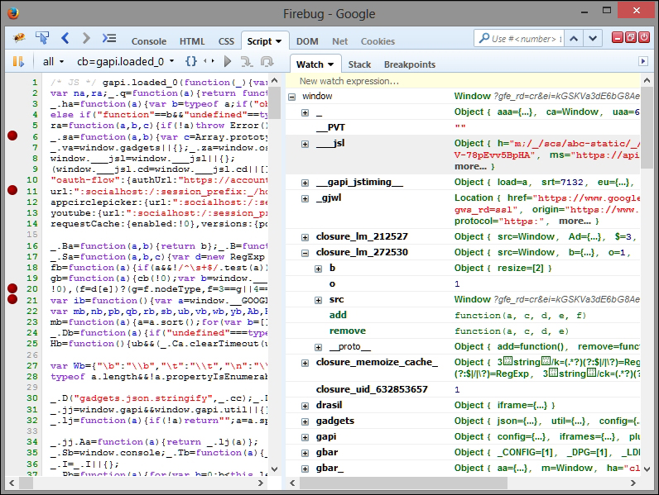Expand the gadgets object node
The image size is (659, 495).
coord(305,421)
